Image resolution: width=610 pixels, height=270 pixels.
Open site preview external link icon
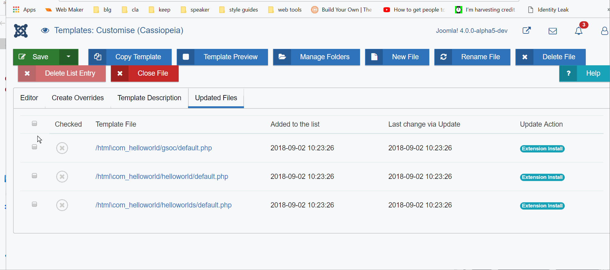(526, 30)
